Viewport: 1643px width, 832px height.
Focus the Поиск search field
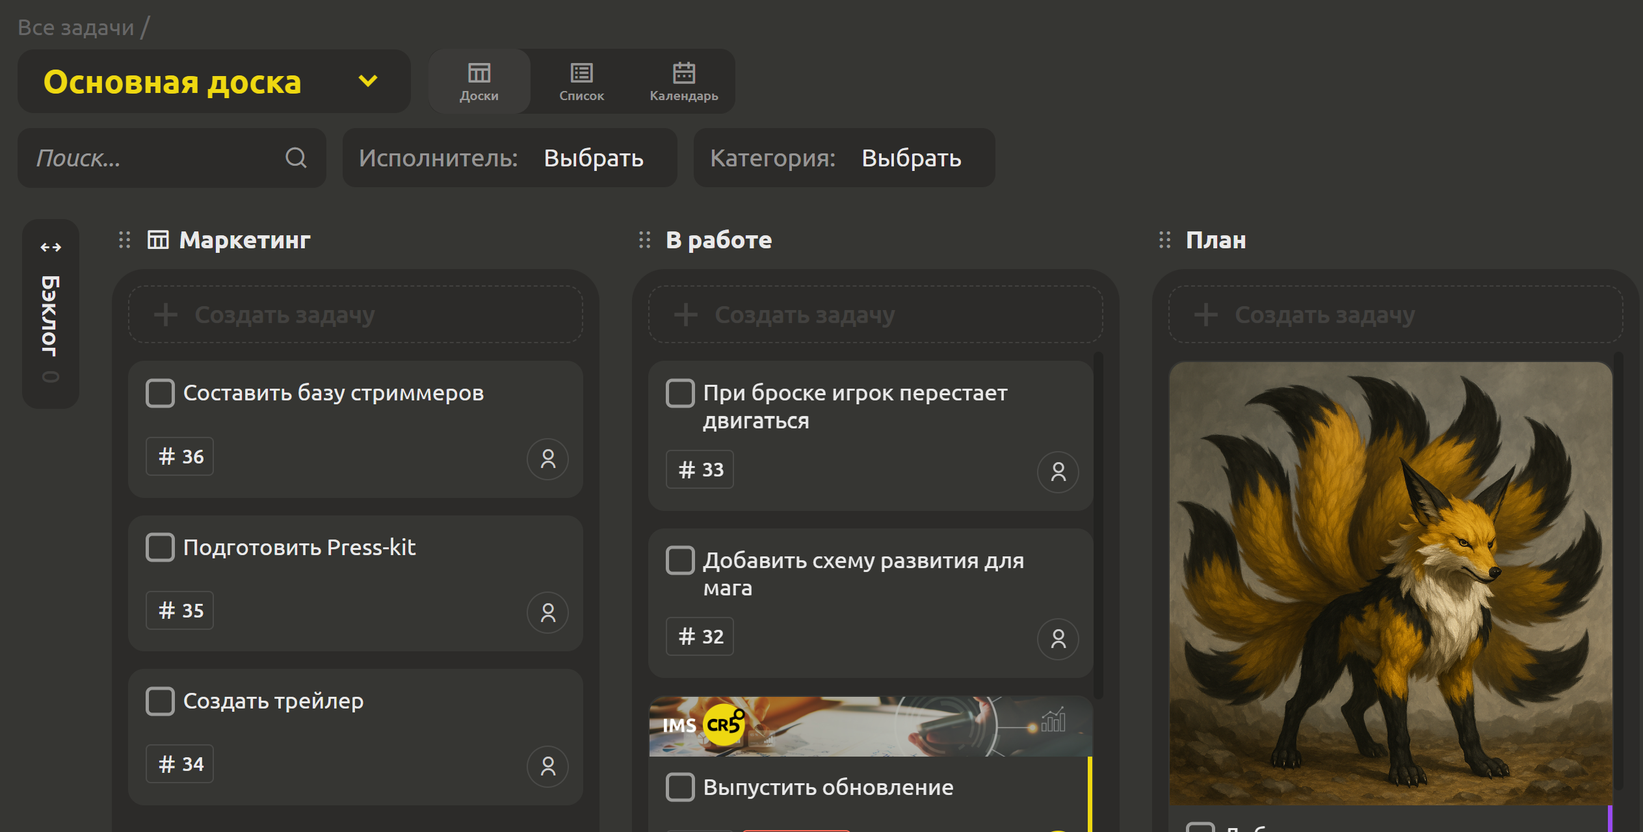pos(172,158)
